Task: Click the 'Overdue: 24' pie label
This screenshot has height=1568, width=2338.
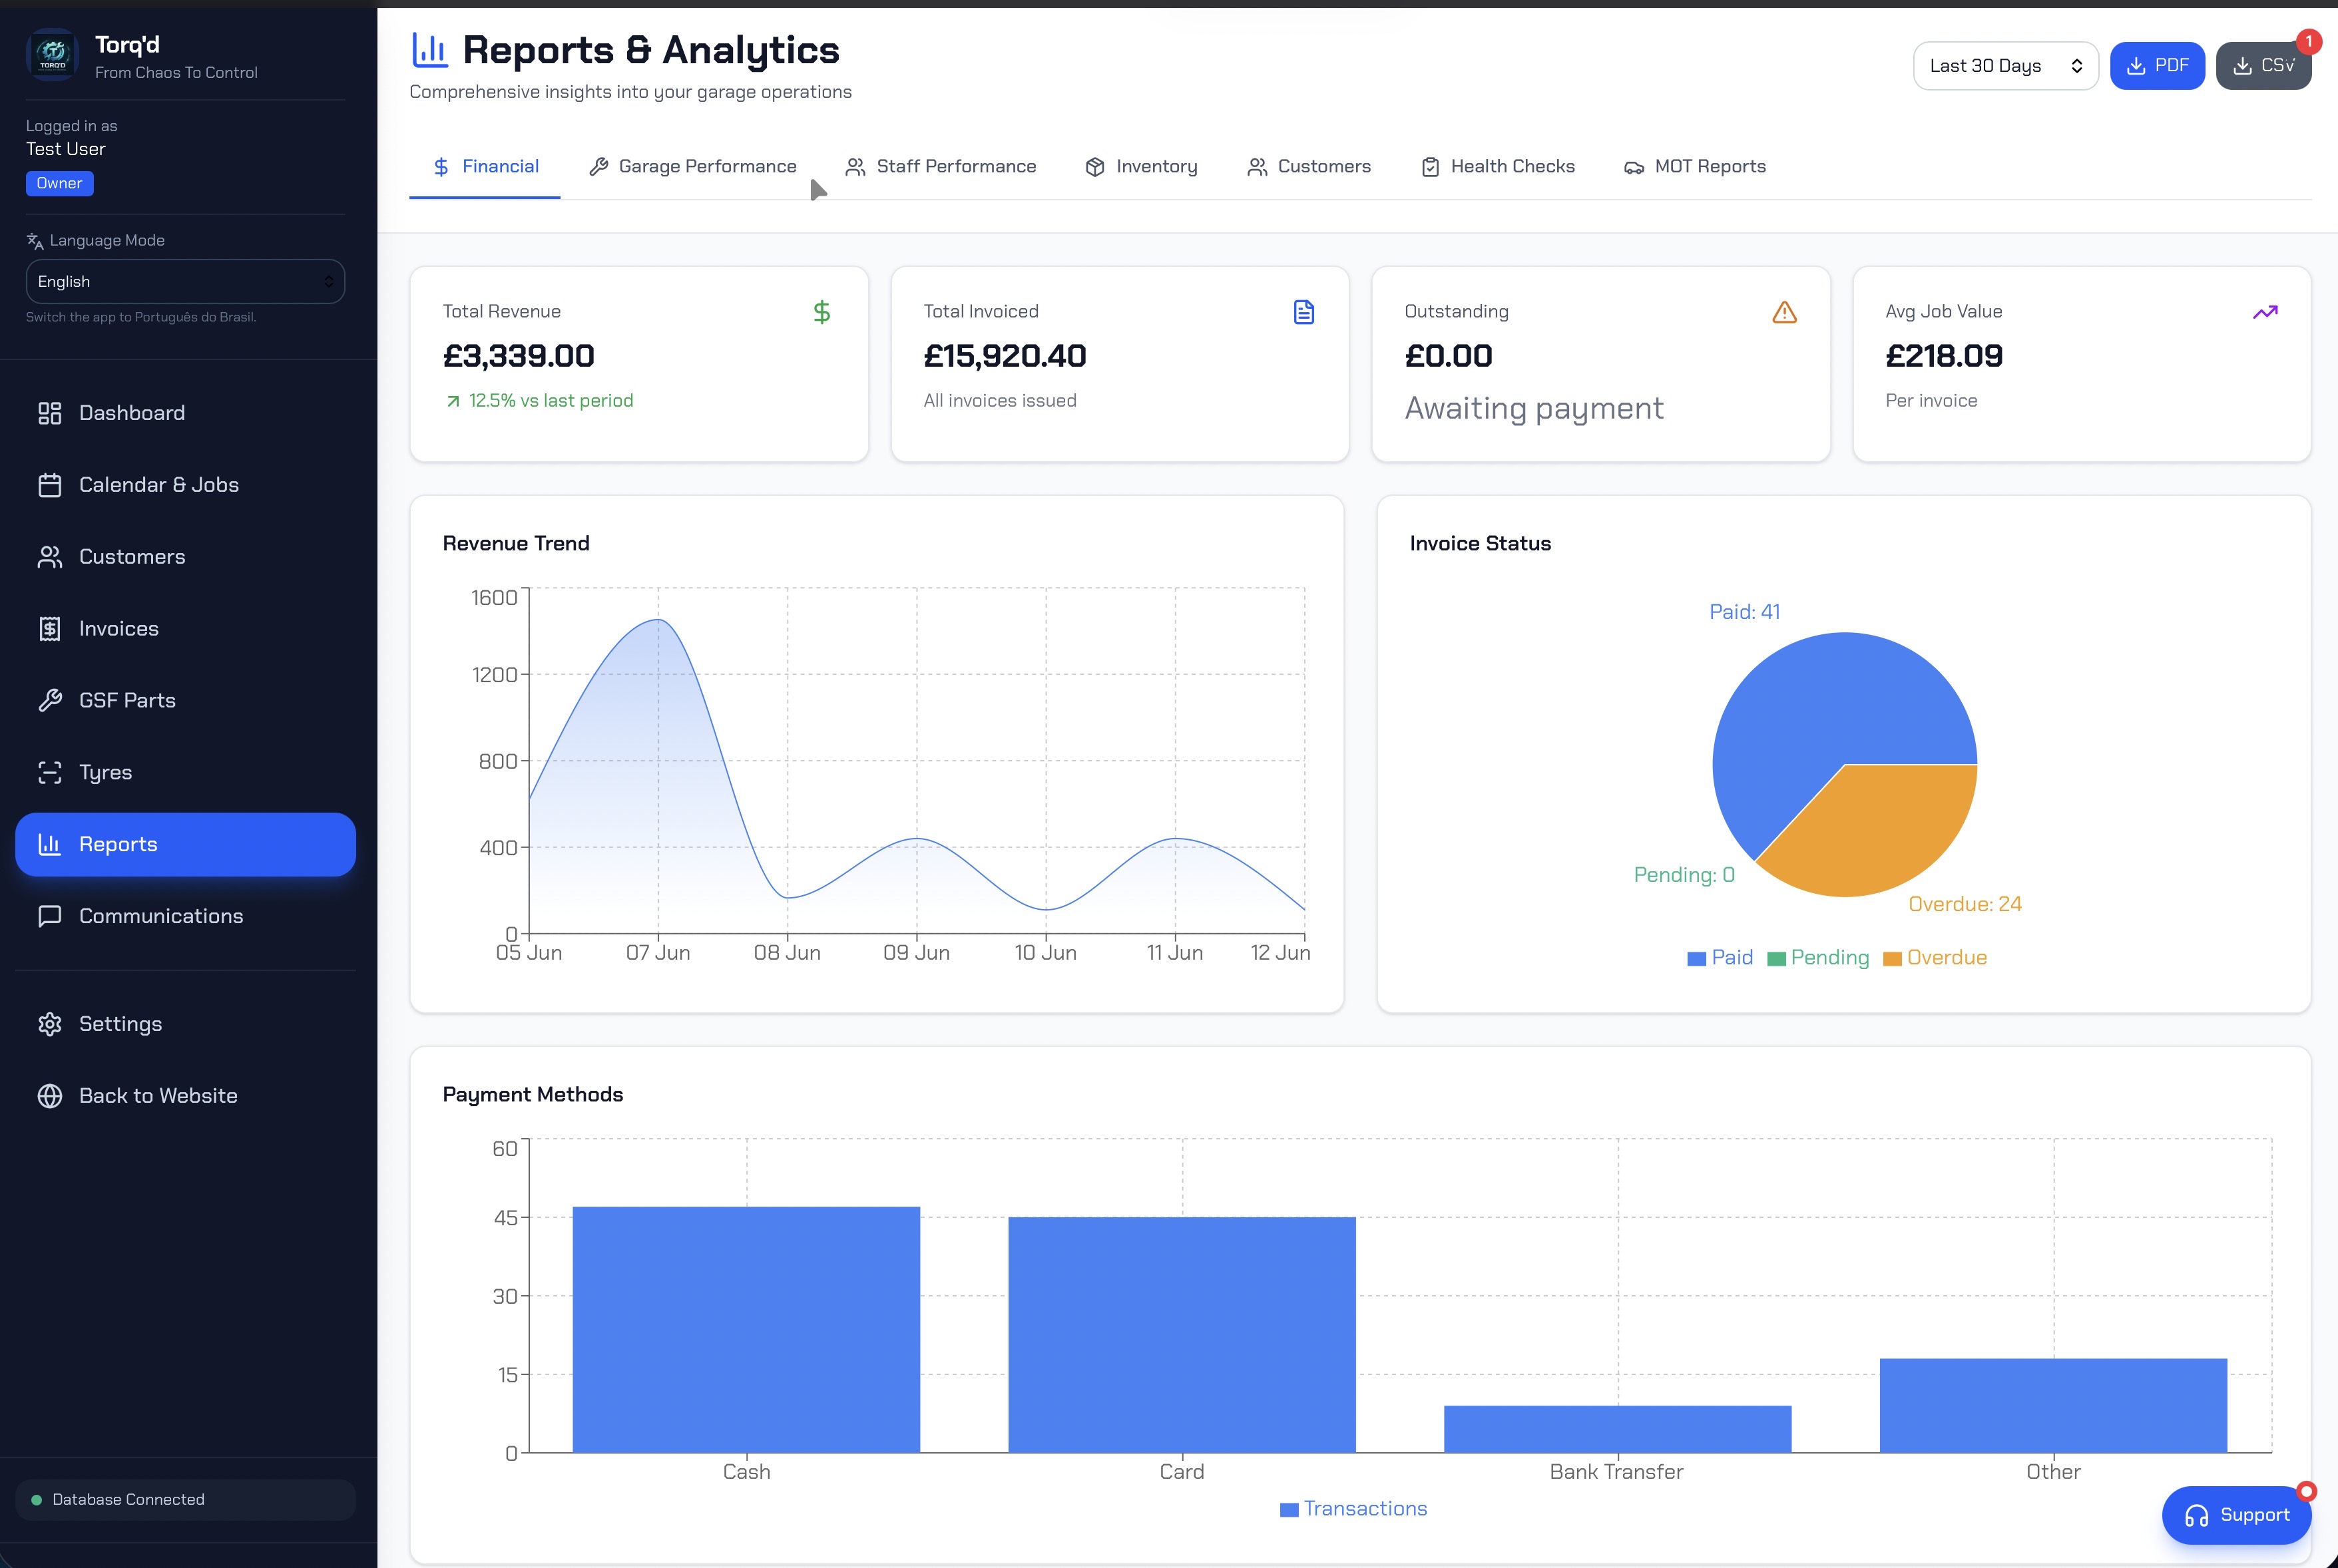Action: click(1965, 904)
